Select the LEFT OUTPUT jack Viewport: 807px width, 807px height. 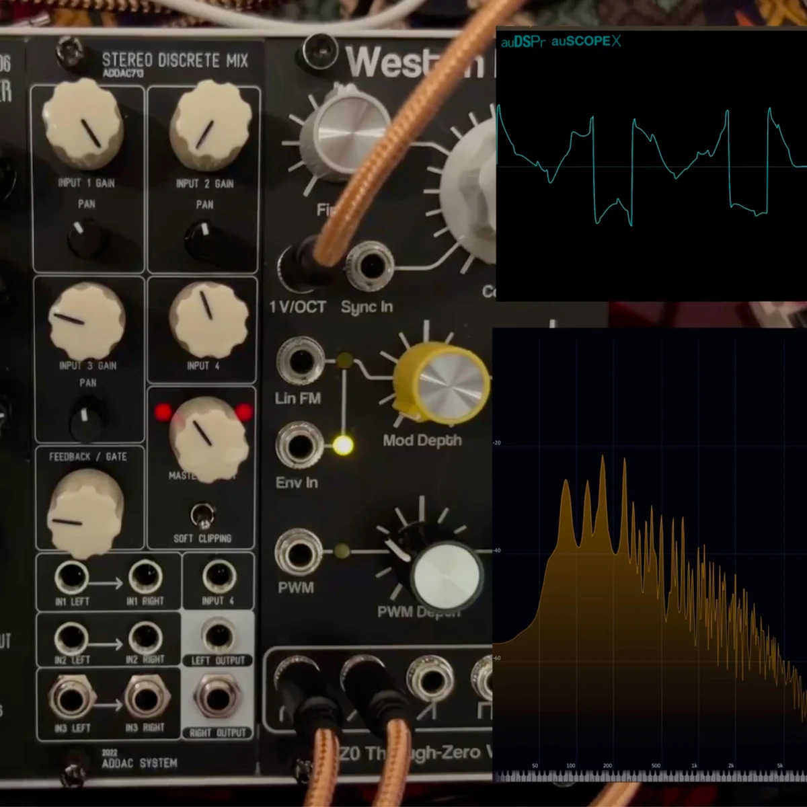(x=217, y=637)
